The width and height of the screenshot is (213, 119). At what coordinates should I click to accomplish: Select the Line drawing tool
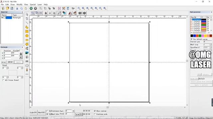coord(27,23)
